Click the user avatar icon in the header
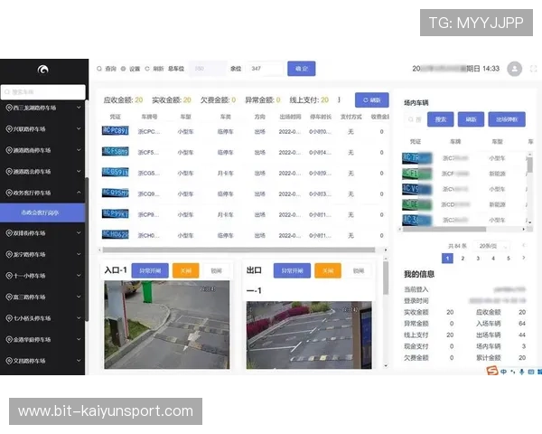This screenshot has width=542, height=434. click(x=514, y=69)
